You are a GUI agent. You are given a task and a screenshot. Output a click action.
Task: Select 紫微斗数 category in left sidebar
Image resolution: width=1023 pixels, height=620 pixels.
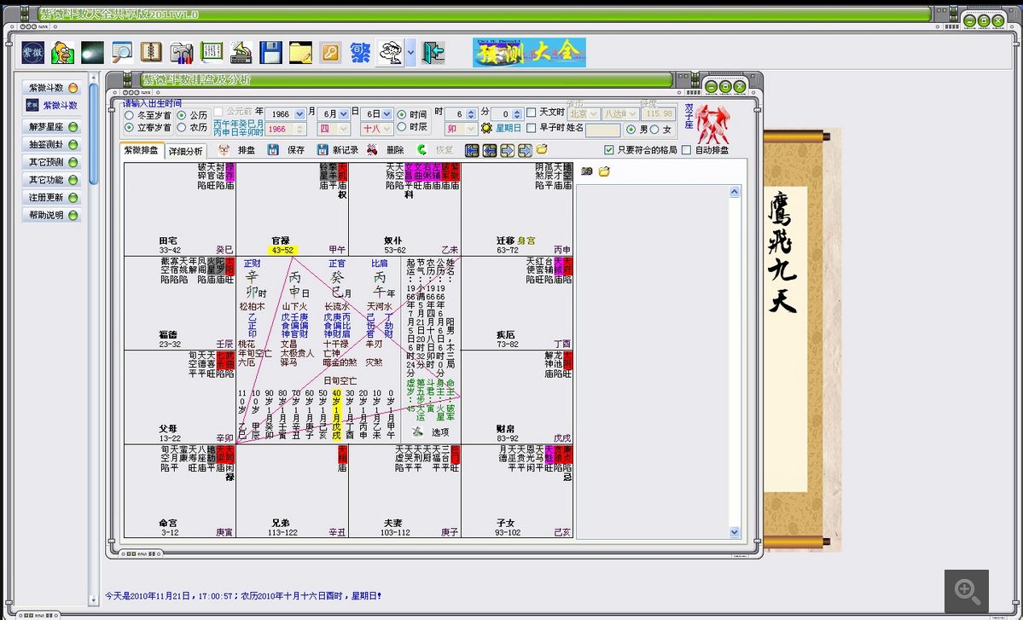52,87
